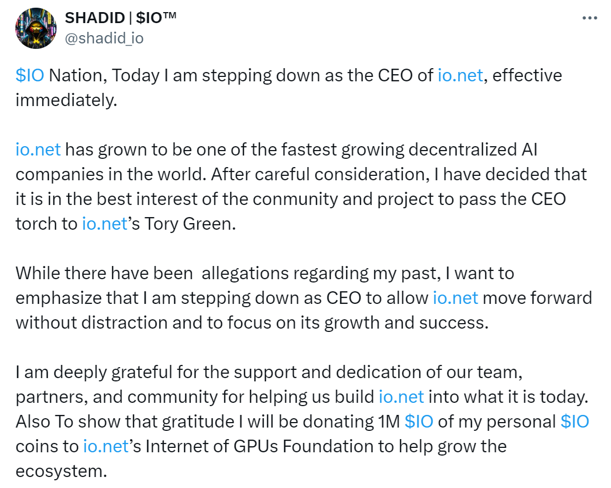Click the @shadid_io handle
The width and height of the screenshot is (611, 488).
tap(104, 38)
